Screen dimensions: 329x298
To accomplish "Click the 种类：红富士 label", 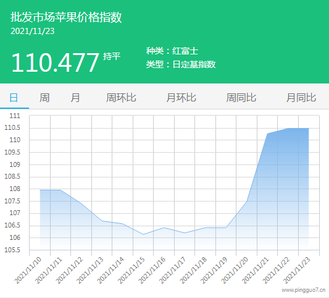I will click(172, 51).
